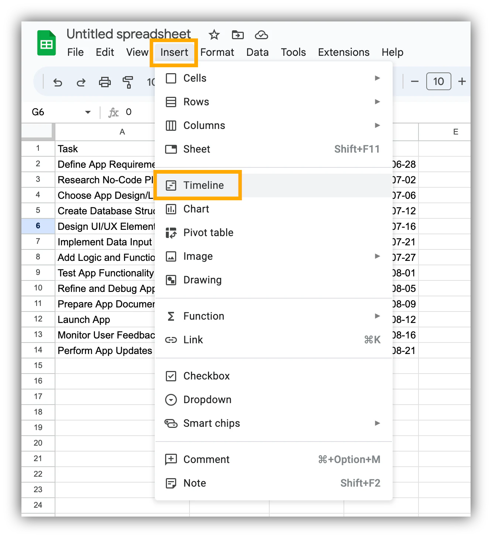Click the Timeline menu item icon
The image size is (492, 538).
(171, 185)
